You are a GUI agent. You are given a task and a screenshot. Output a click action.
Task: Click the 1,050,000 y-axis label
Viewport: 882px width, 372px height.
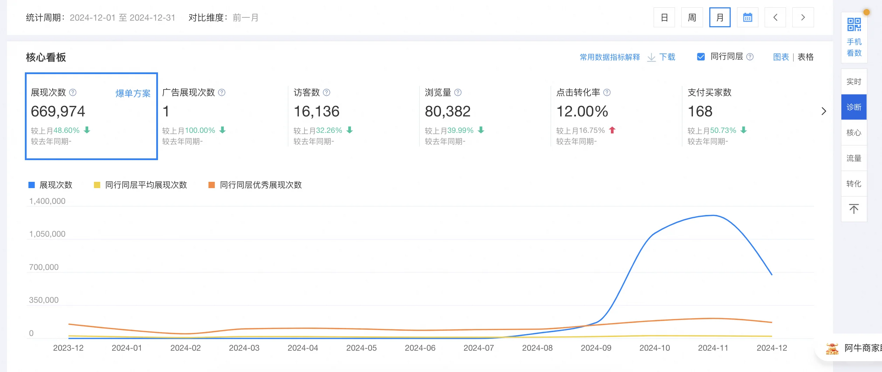tap(47, 234)
